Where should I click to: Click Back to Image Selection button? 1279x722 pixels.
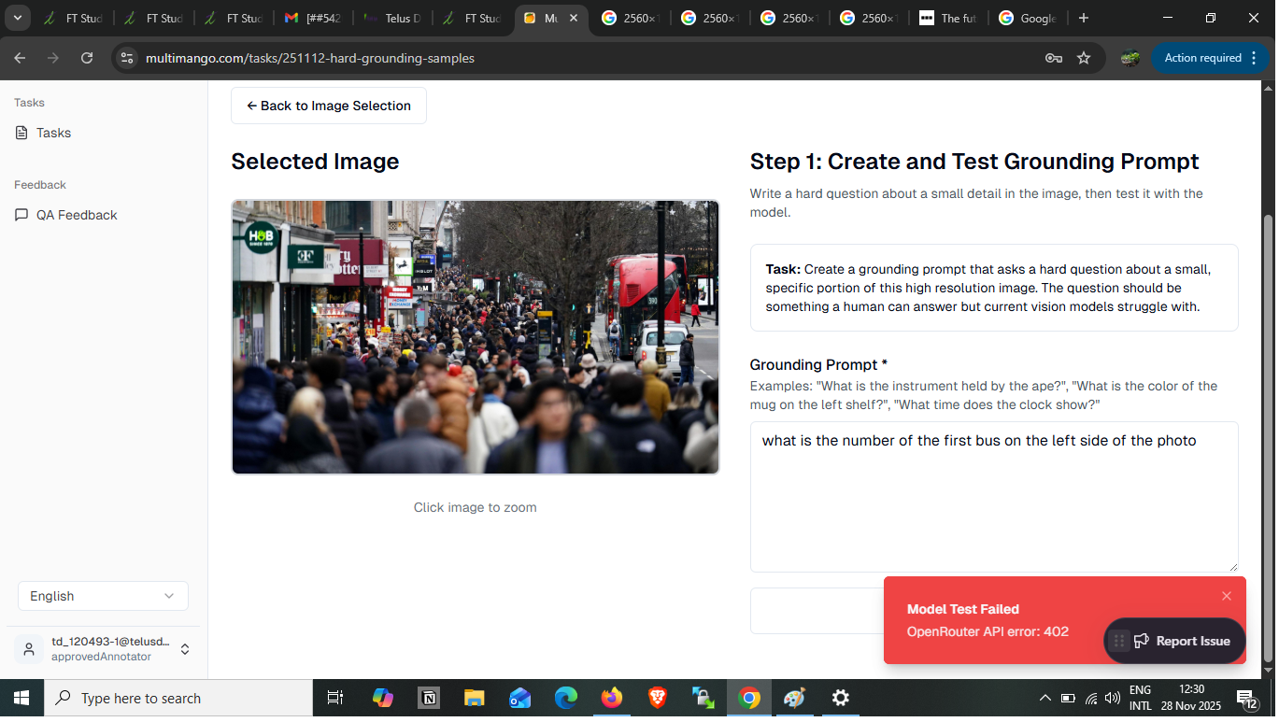click(x=328, y=106)
